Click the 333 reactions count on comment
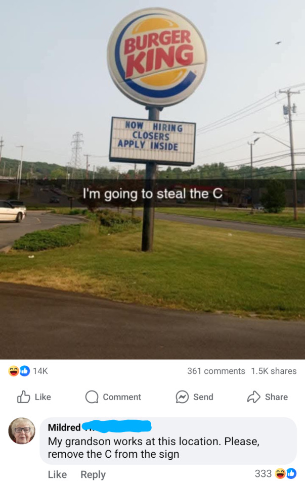Screen dimensions: 305x485 coord(263,473)
